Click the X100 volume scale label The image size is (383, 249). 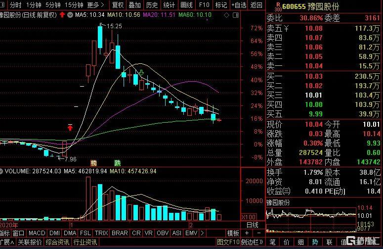tap(249, 217)
